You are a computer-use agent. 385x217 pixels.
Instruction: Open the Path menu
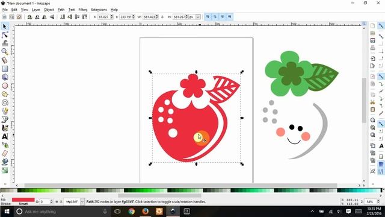click(61, 10)
